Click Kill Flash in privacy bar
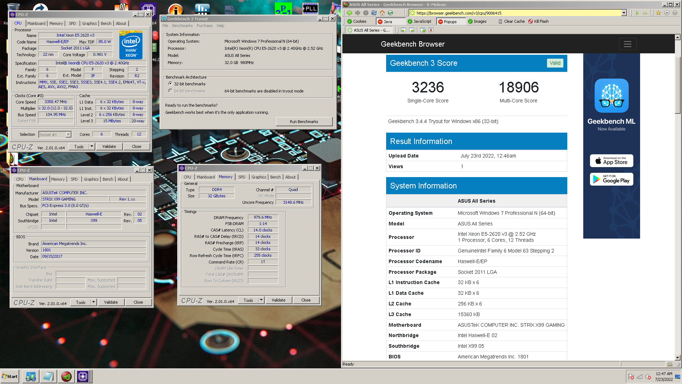Viewport: 682px width, 384px height. tap(538, 21)
